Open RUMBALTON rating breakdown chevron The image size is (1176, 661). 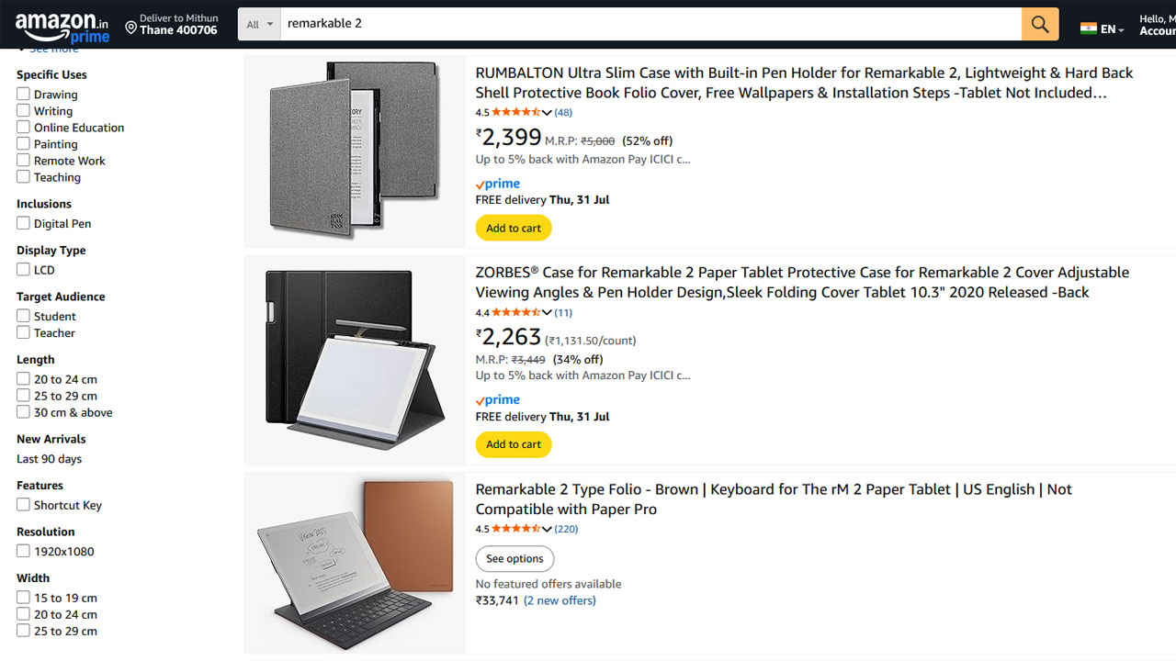[x=547, y=113]
